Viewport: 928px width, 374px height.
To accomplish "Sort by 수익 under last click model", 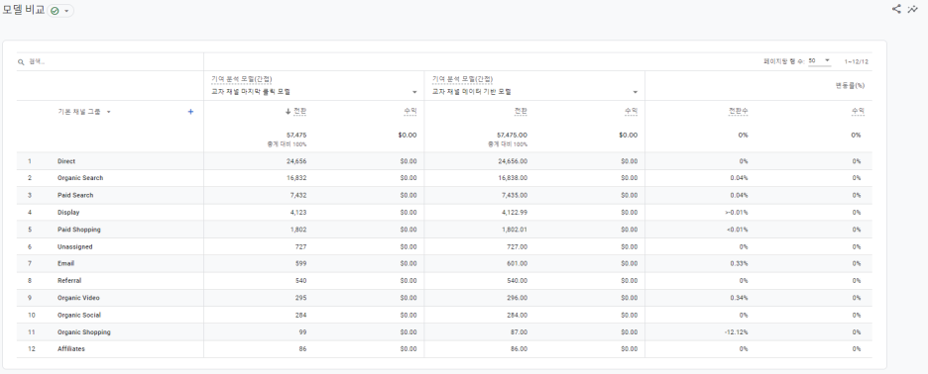I will click(410, 111).
